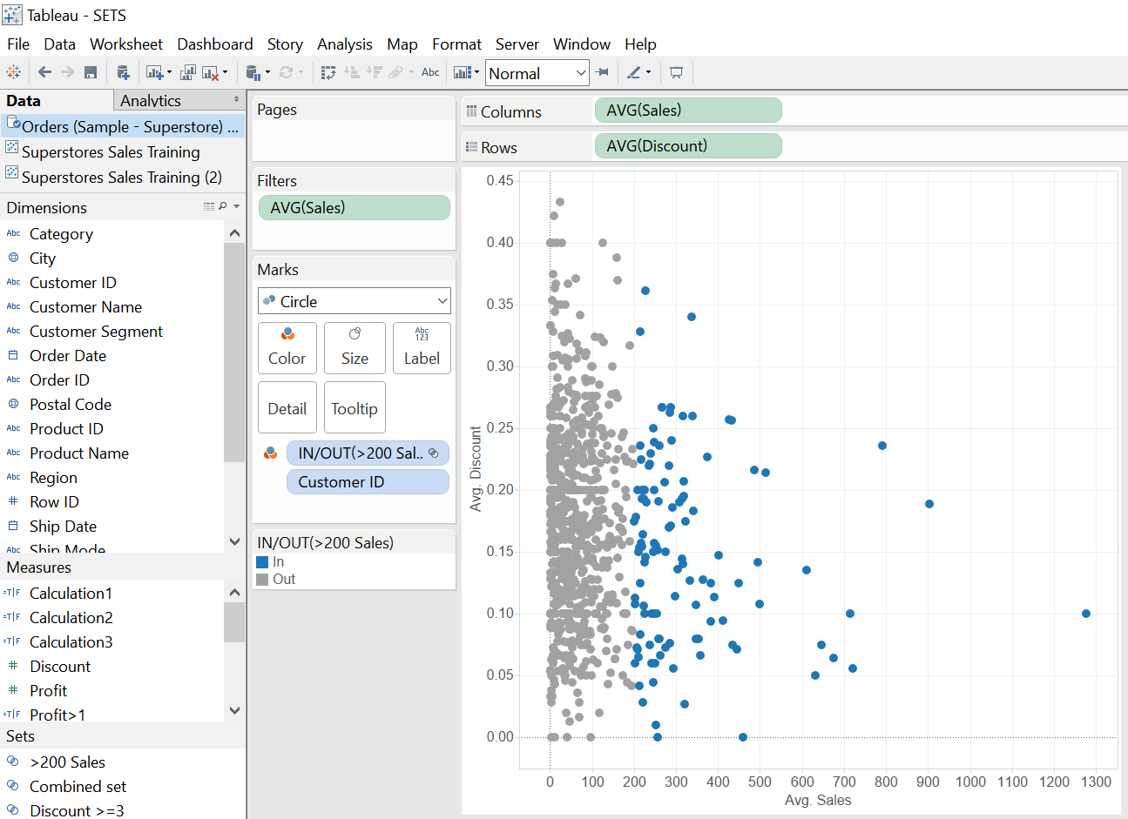Screen dimensions: 1128x819
Task: Click the Customer ID pill in Marks
Action: [x=368, y=481]
